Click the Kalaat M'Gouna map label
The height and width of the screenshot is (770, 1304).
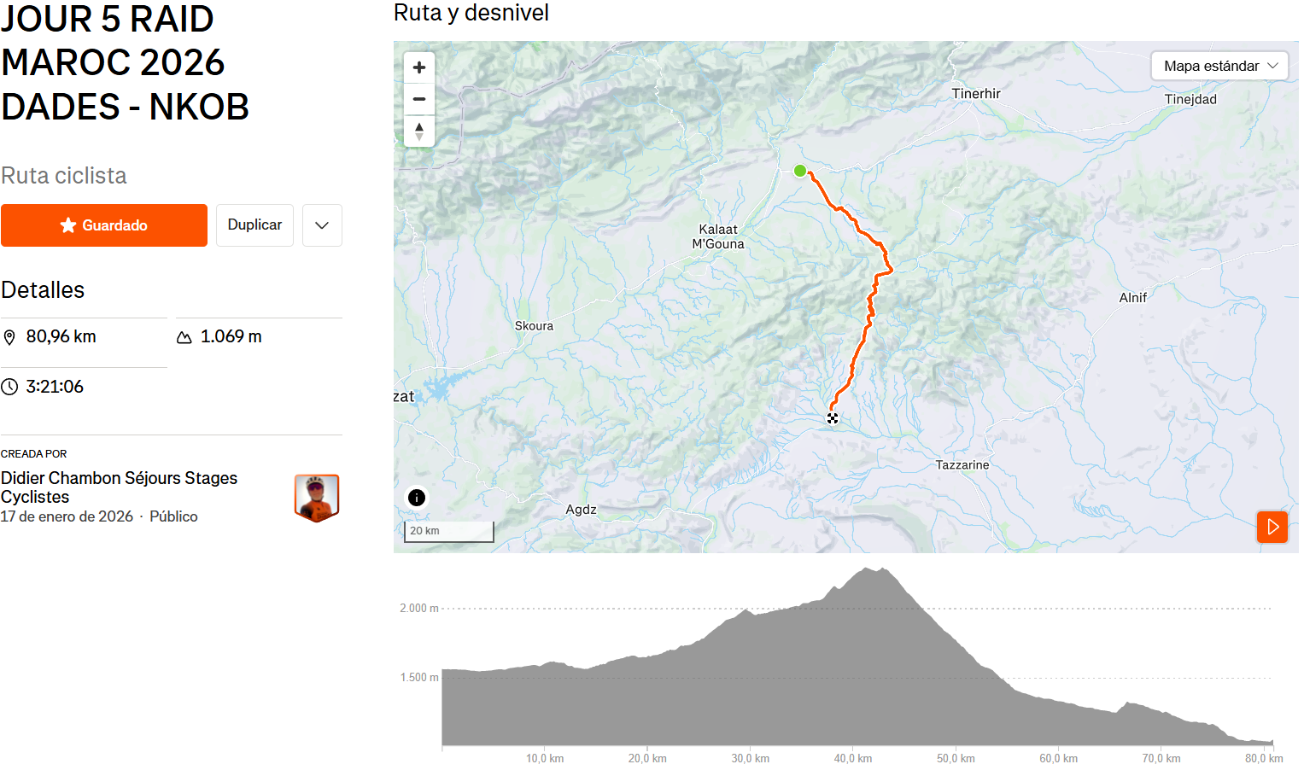pyautogui.click(x=718, y=236)
